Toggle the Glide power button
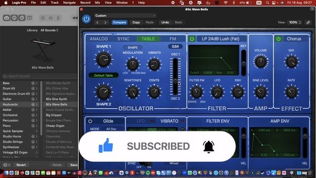This screenshot has height=178, width=316. (90, 121)
